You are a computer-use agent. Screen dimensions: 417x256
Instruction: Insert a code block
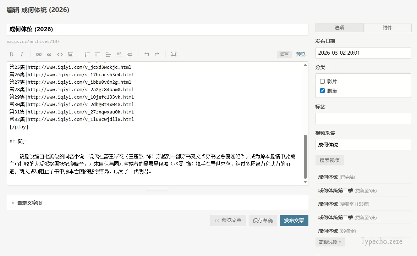click(59, 54)
